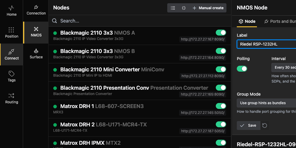296x148 pixels.
Task: Select Blackmagic 2110 Mini Converter row title
Action: click(112, 70)
